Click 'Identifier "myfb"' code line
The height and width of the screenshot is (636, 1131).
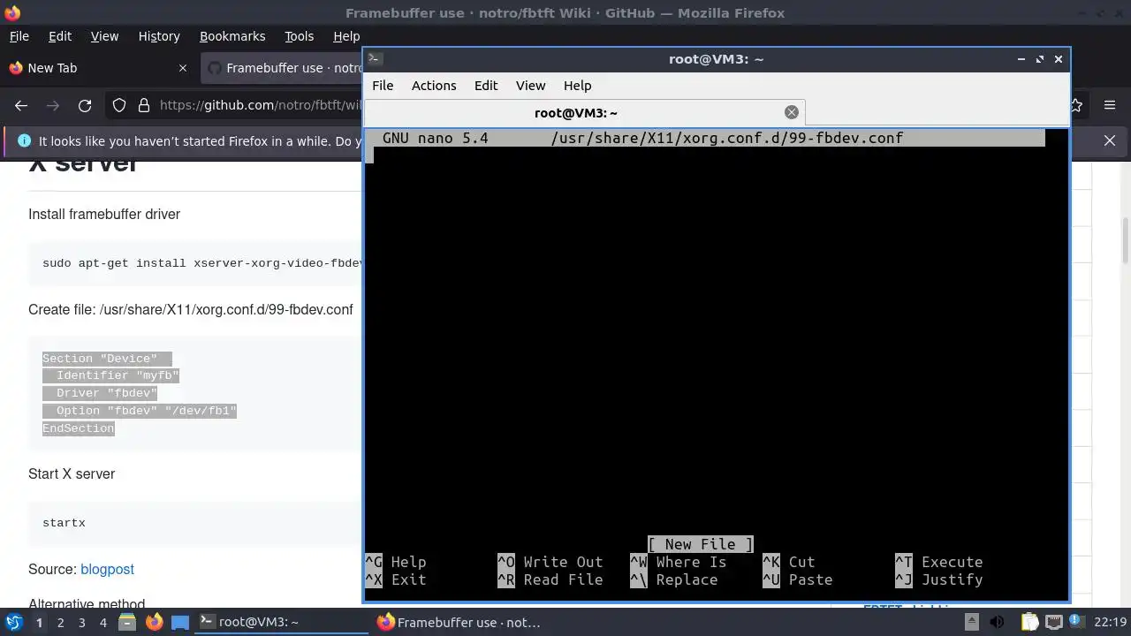(x=118, y=375)
